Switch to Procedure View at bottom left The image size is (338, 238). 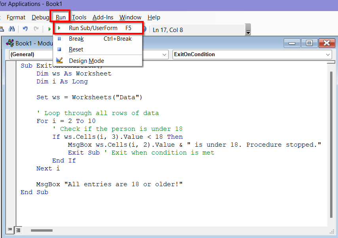coord(9,230)
